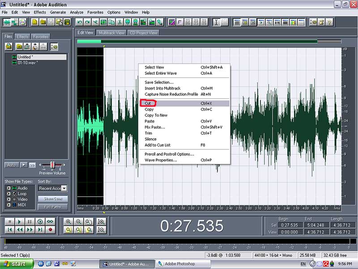Click the scissors Cut toolbar icon
Viewport: 358px width, 269px height.
[x=119, y=22]
